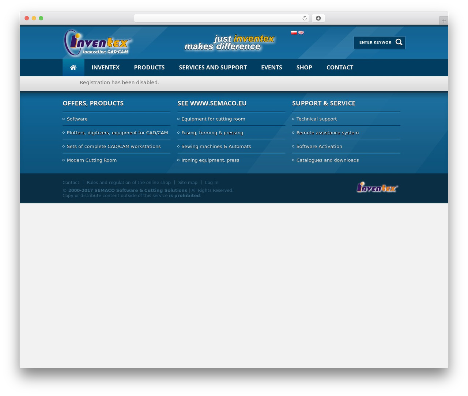Open a new browser tab with plus
The image size is (468, 396).
(x=444, y=21)
